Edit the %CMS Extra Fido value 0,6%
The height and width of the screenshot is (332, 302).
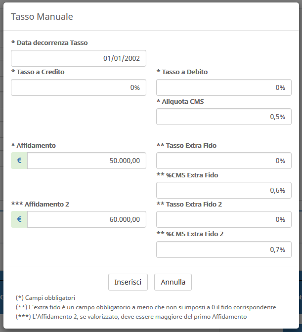click(x=224, y=190)
